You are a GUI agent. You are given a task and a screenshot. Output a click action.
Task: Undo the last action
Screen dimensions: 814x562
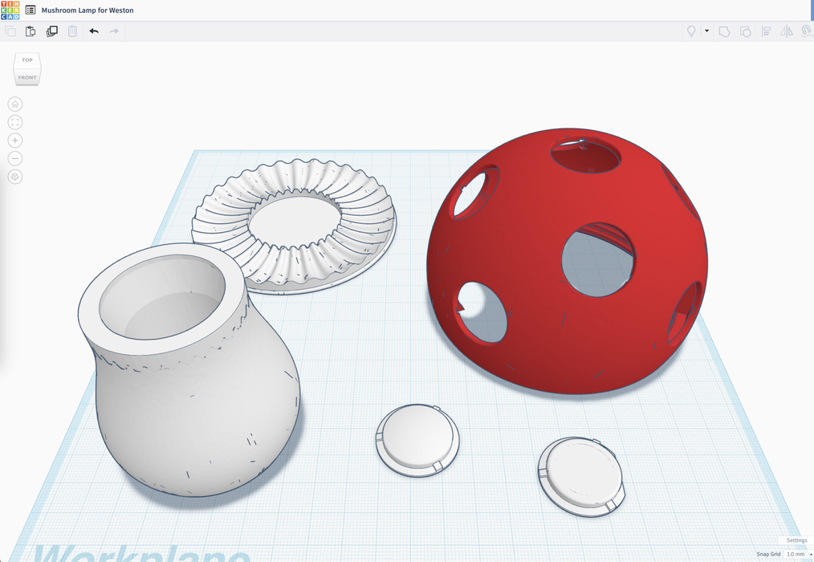pyautogui.click(x=94, y=31)
